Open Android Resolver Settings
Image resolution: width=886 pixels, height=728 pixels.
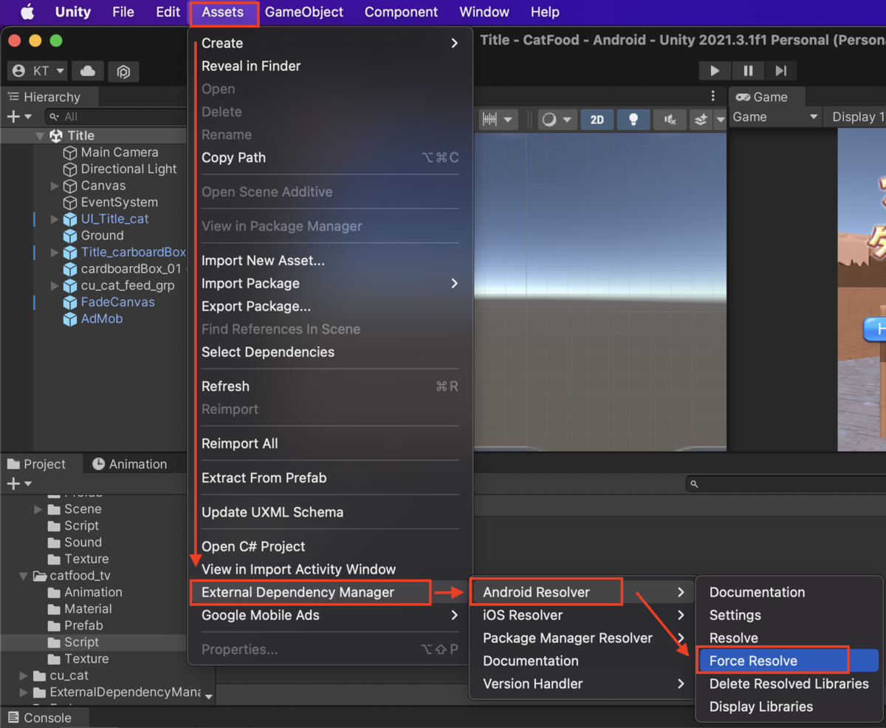pos(788,615)
